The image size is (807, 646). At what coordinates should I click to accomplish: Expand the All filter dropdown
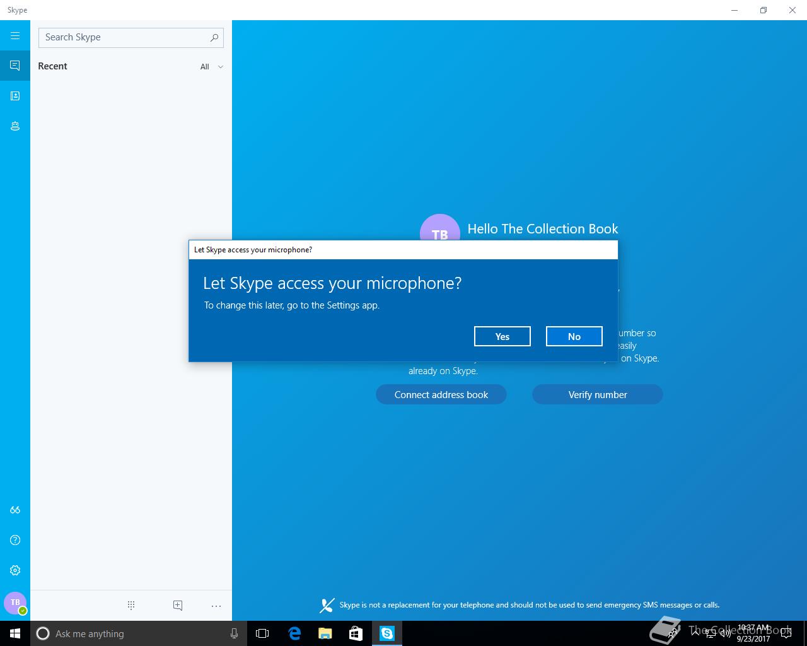point(212,67)
